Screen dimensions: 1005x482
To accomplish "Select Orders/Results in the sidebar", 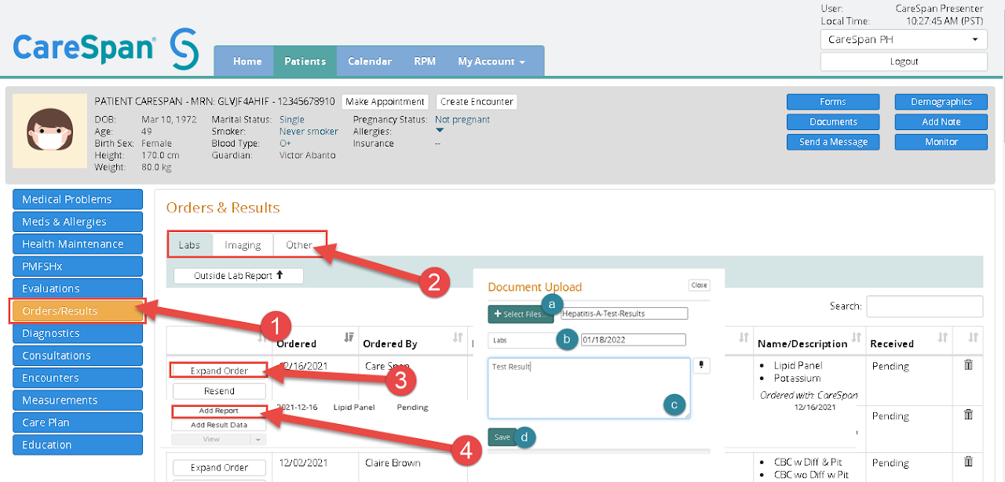I will pyautogui.click(x=78, y=311).
